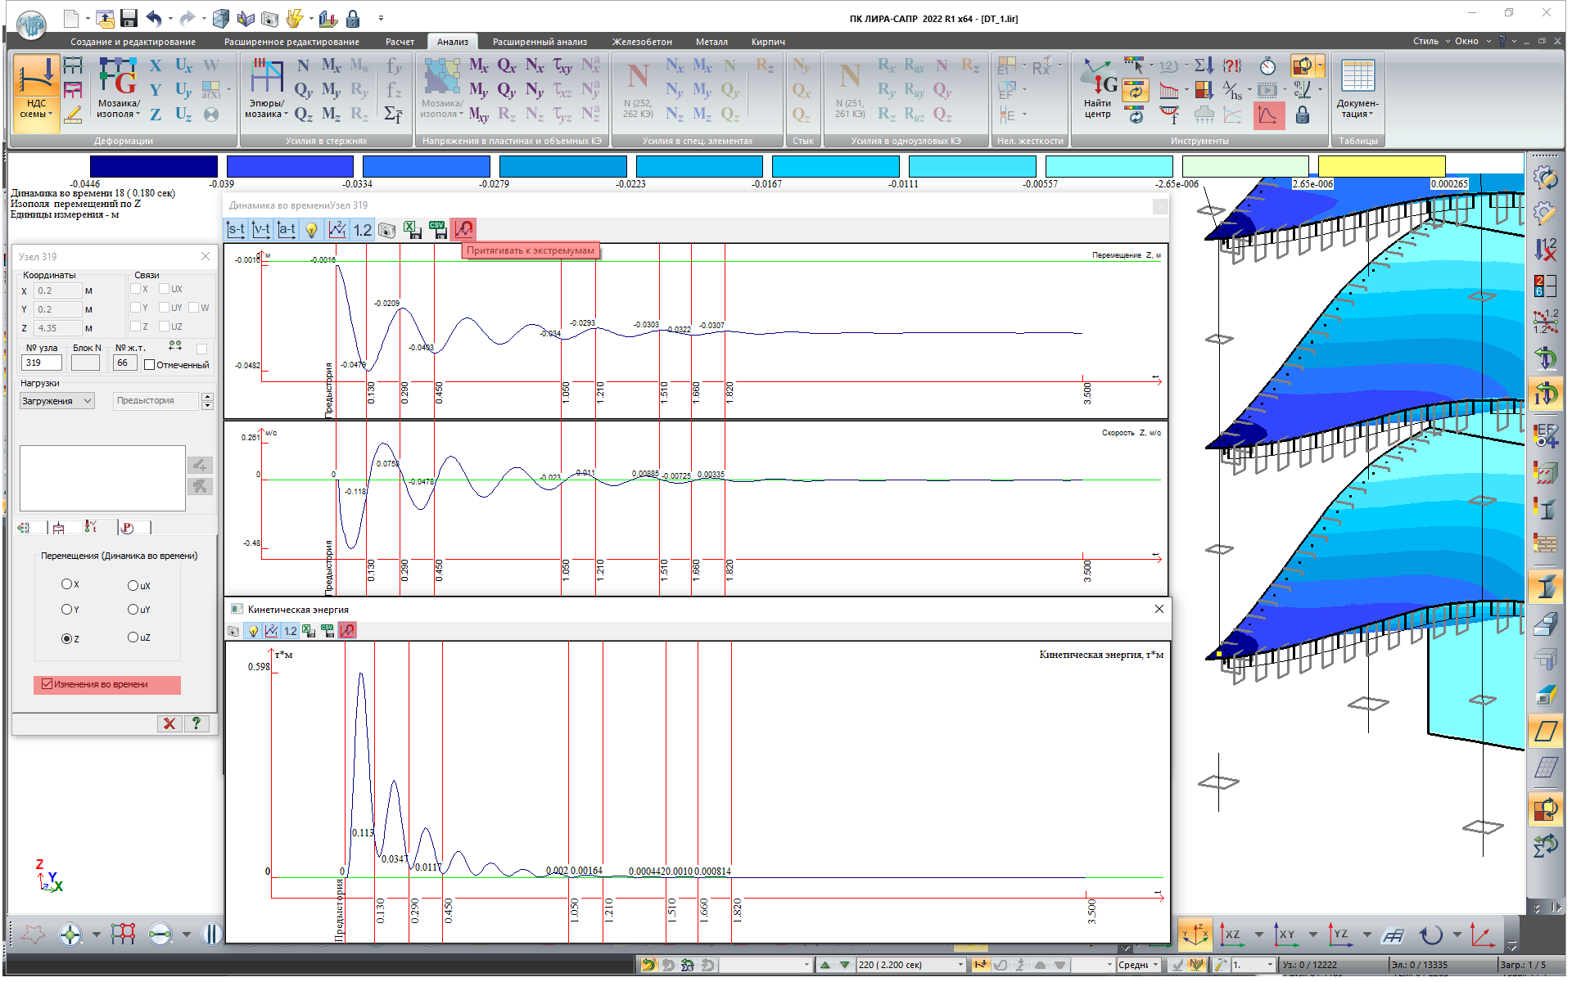
Task: Click the darkest blue color scale swatch
Action: (154, 166)
